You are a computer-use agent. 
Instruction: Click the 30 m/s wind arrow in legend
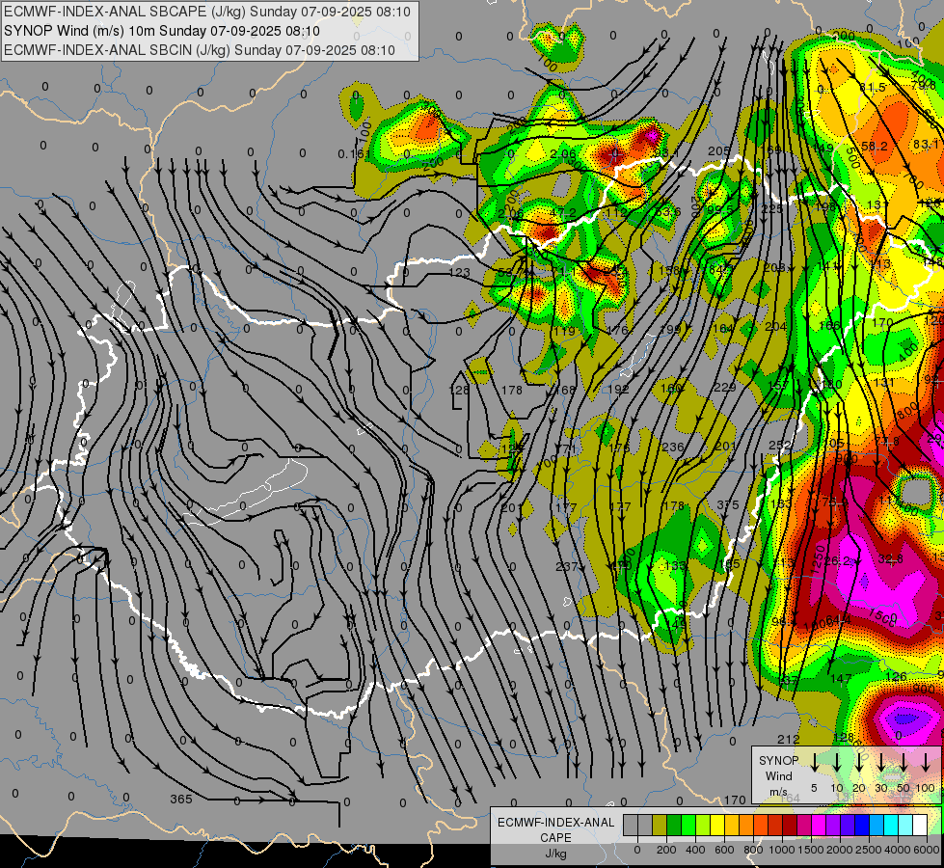pos(880,762)
